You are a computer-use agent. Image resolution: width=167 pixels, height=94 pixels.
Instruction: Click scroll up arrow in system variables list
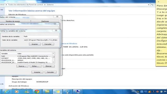53,53
